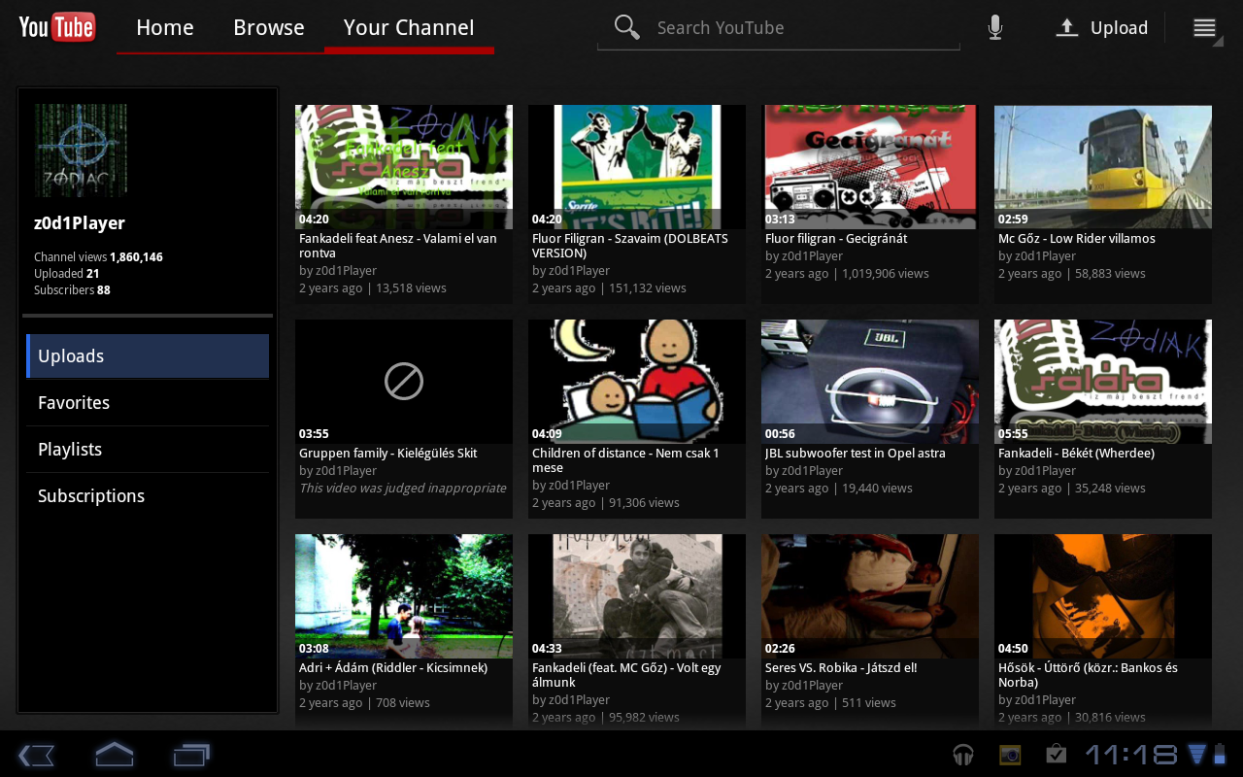Switch to the Home tab

point(165,28)
